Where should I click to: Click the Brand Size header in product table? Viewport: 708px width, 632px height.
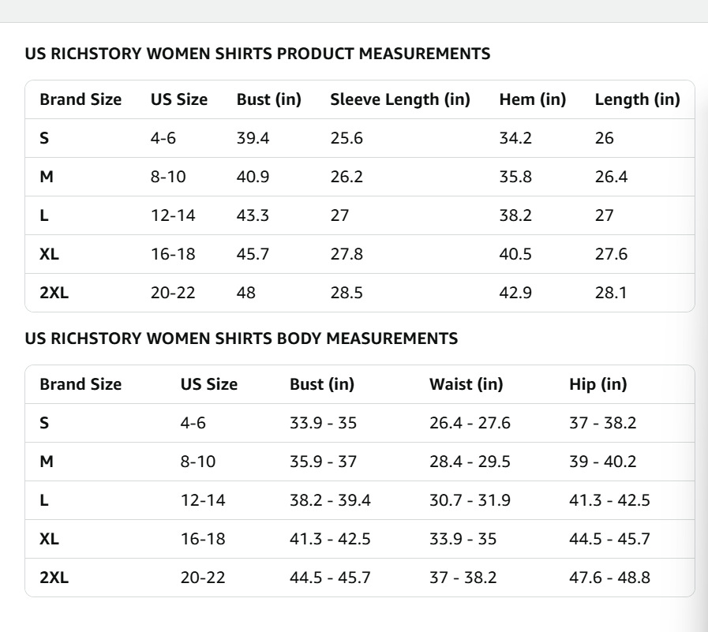[81, 99]
